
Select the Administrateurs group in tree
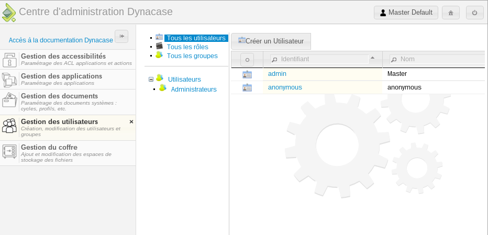coord(194,89)
